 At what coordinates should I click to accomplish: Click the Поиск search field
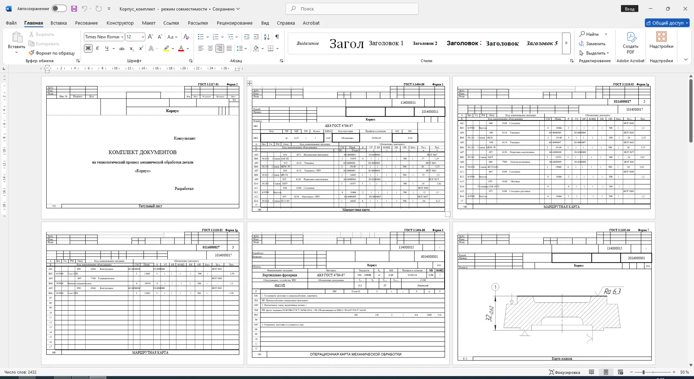point(352,9)
